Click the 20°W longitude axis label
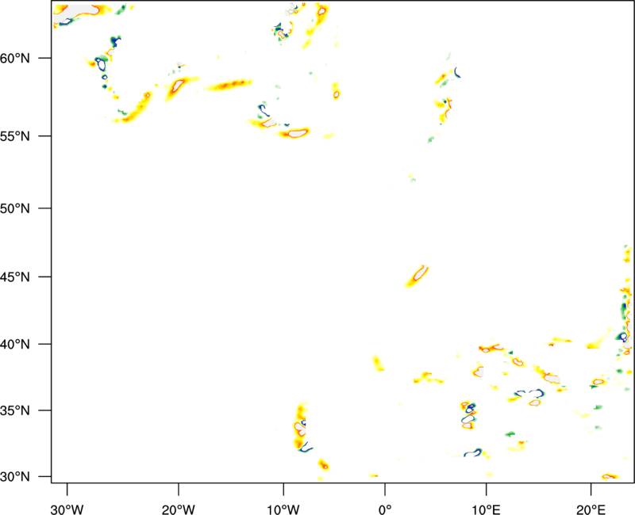This screenshot has width=635, height=515. pyautogui.click(x=178, y=509)
